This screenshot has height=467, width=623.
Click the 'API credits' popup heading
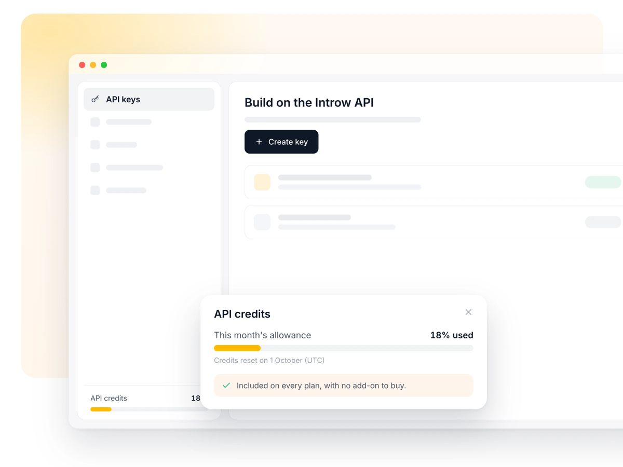242,314
